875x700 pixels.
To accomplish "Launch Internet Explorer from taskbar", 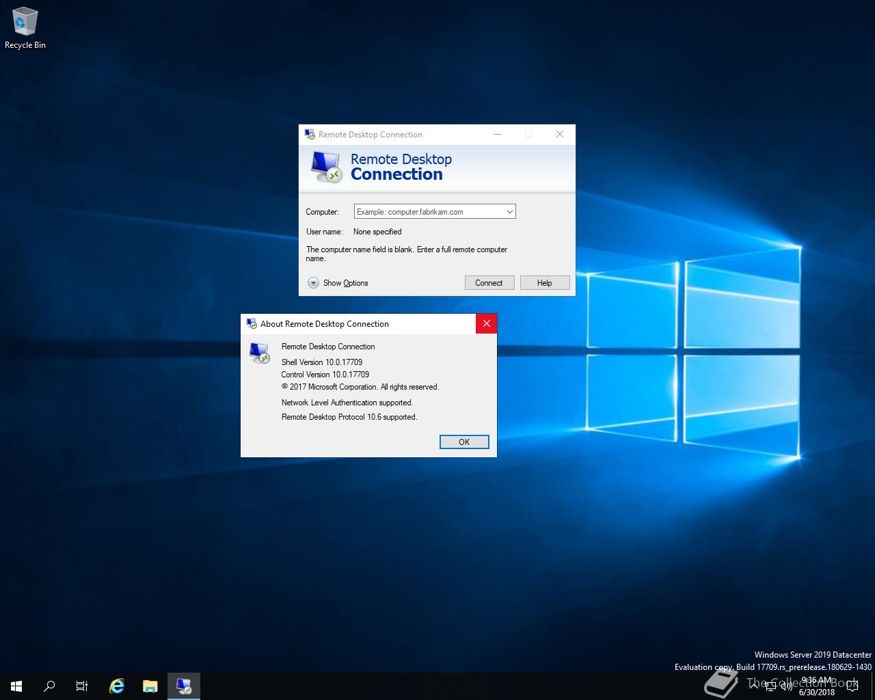I will [x=117, y=686].
